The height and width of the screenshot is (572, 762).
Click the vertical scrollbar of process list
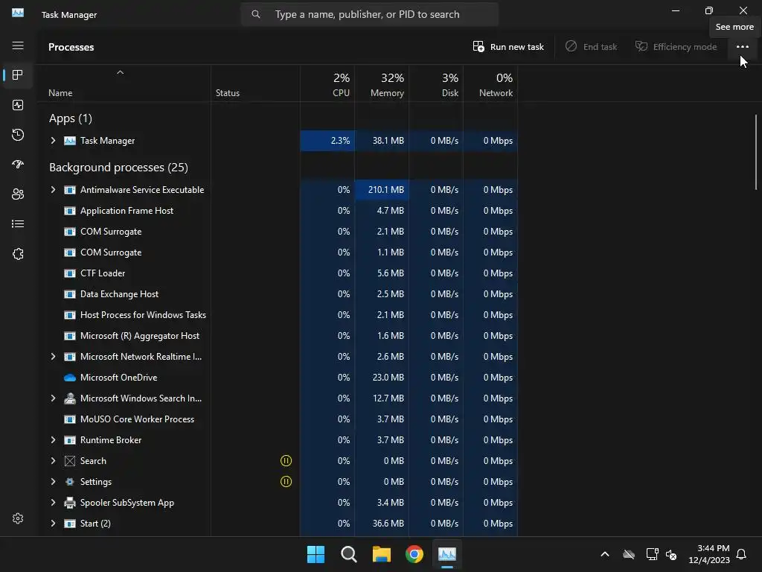756,152
